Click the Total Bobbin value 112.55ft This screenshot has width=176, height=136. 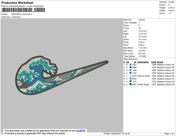[142, 56]
